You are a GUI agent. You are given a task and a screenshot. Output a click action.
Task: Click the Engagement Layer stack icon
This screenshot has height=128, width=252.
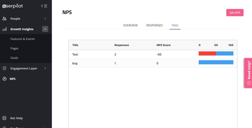tap(4, 68)
